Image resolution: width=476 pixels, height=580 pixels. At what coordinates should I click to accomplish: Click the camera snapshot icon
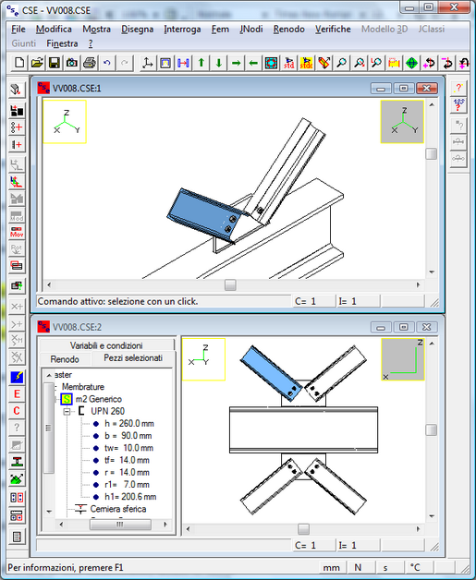[71, 63]
